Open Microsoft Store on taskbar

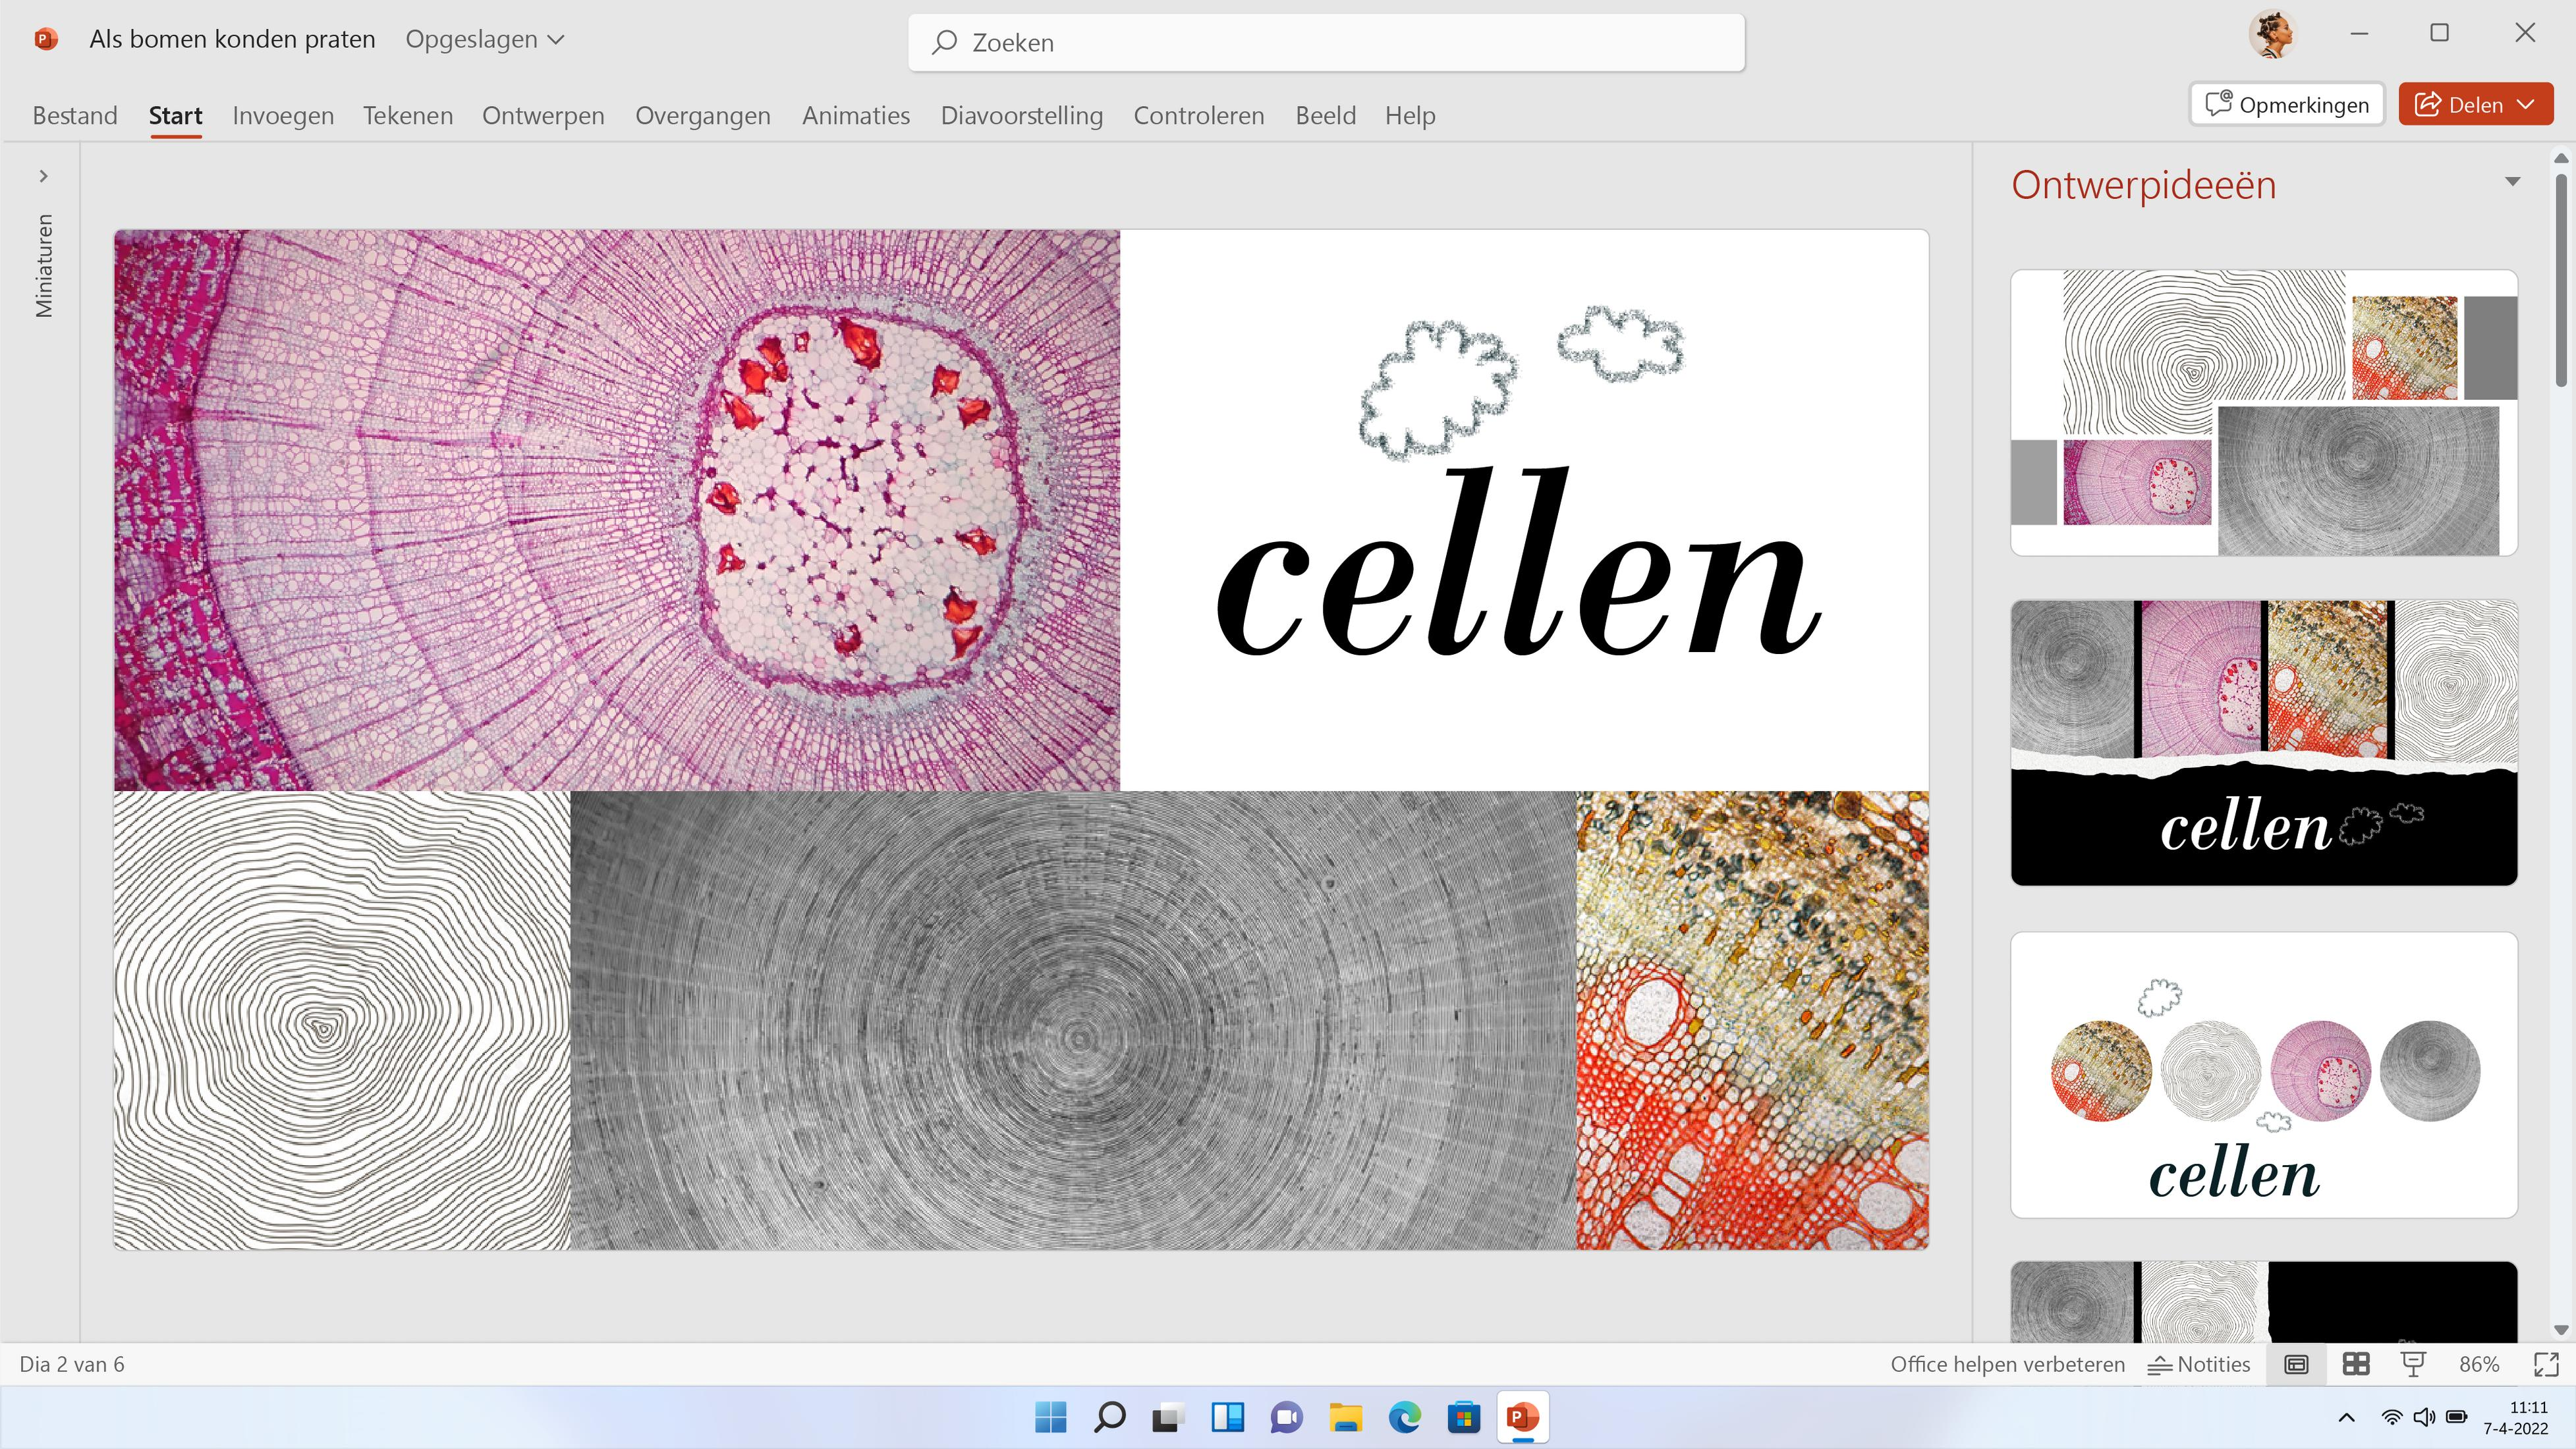[1464, 1417]
